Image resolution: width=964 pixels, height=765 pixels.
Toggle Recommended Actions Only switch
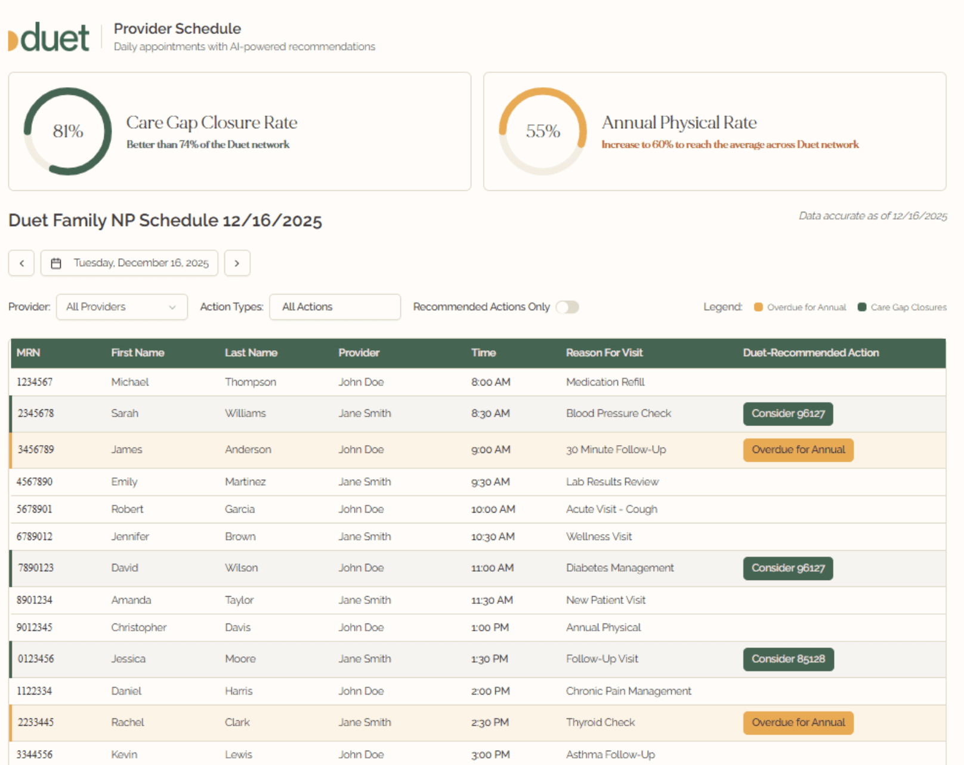[567, 307]
